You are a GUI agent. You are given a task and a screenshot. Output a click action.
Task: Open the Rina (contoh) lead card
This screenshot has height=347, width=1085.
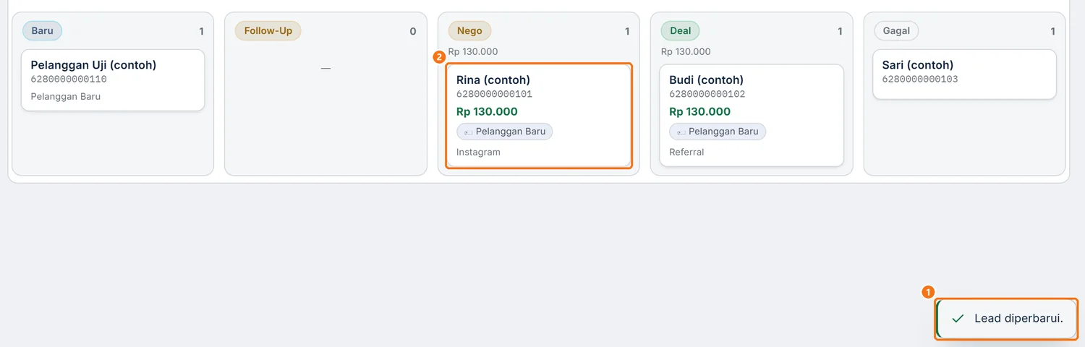click(x=539, y=116)
